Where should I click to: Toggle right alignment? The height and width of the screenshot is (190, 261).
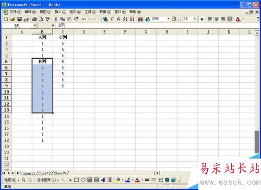[223, 19]
